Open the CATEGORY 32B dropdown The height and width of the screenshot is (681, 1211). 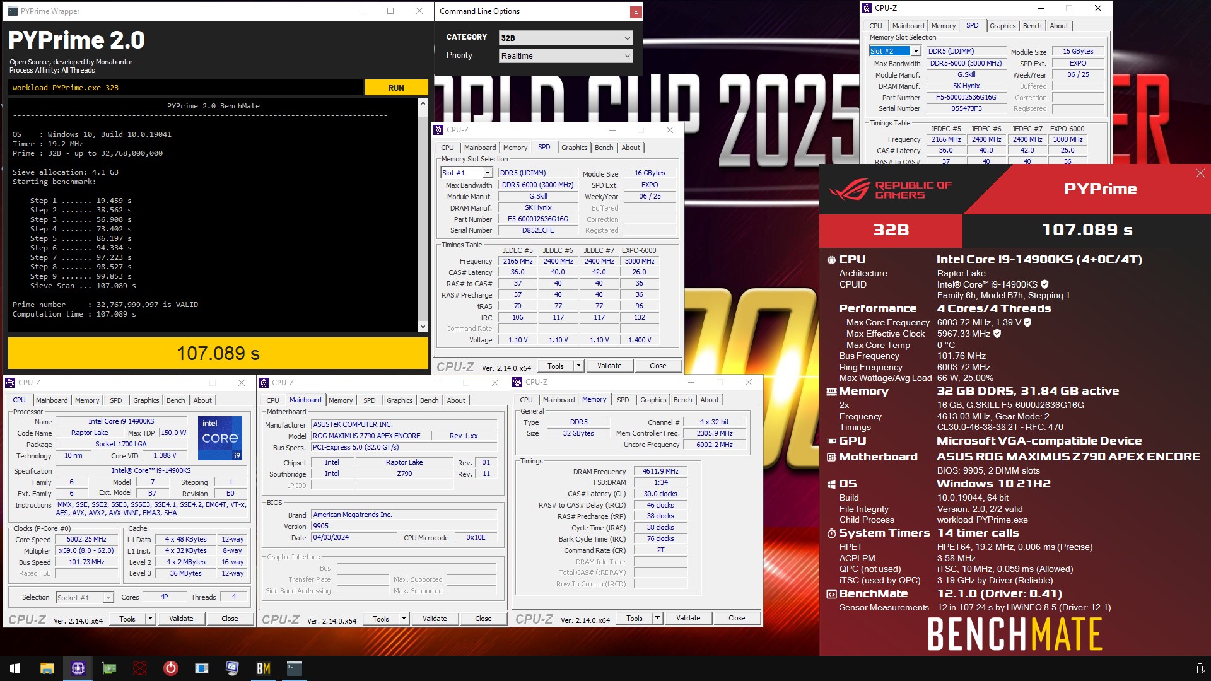(565, 38)
